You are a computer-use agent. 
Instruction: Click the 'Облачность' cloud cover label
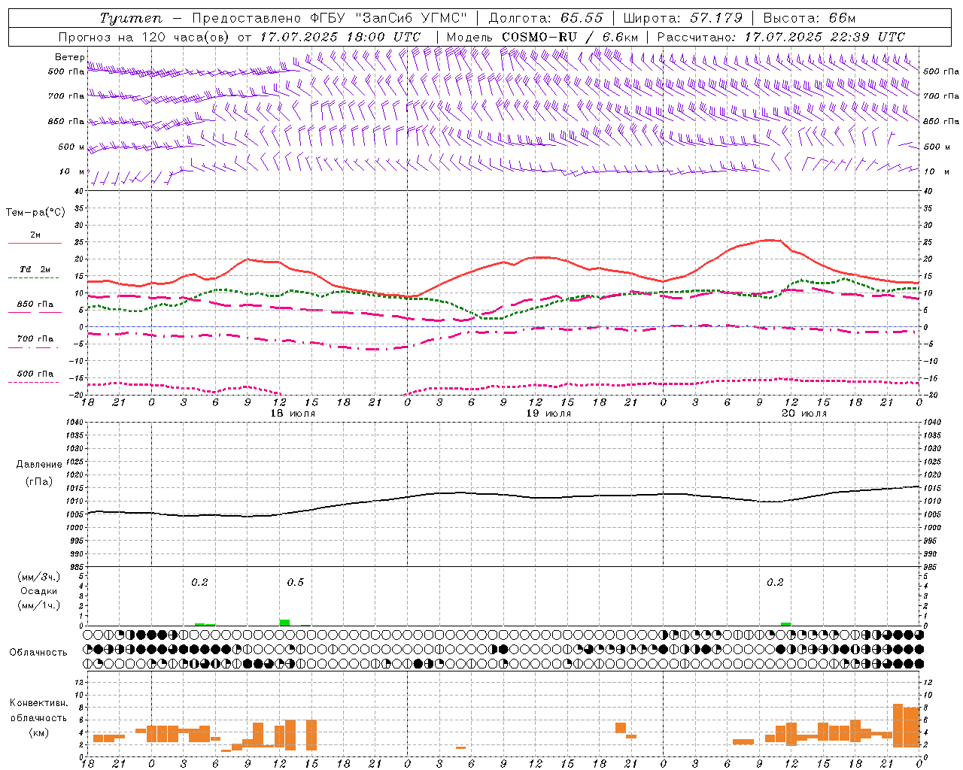click(x=38, y=653)
